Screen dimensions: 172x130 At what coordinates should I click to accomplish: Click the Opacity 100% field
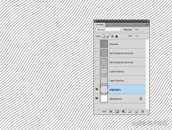pos(136,30)
